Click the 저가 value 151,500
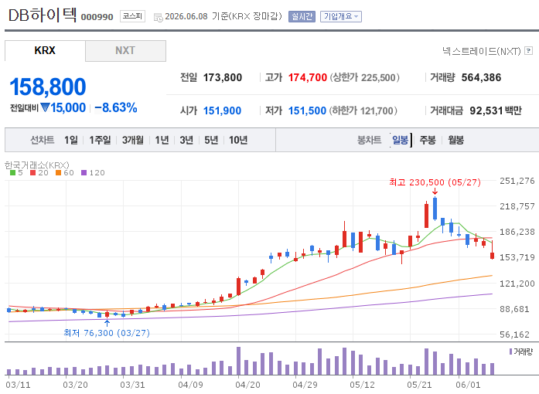 tap(307, 110)
